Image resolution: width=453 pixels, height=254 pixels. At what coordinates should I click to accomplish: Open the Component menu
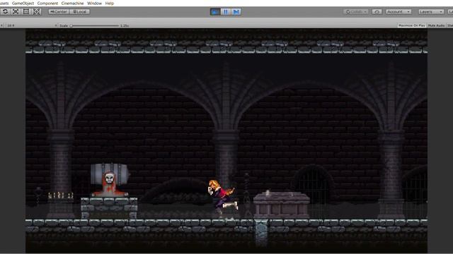[x=47, y=3]
